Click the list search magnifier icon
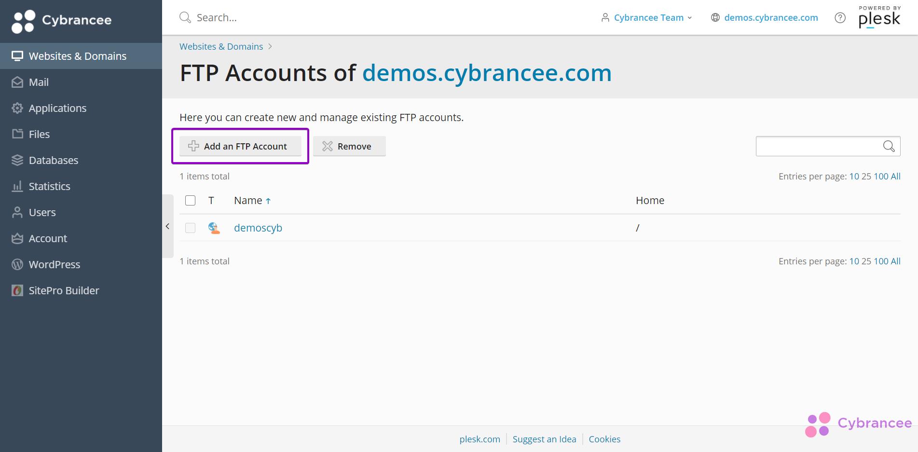This screenshot has width=918, height=452. tap(889, 146)
